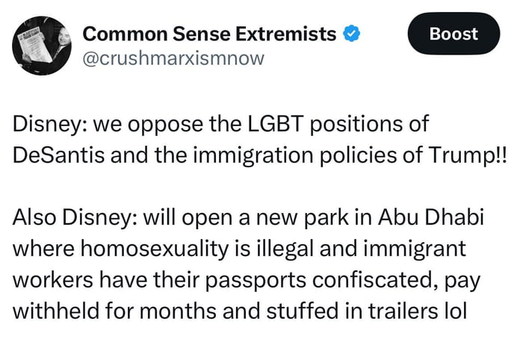The image size is (523, 345).
Task: Open the Common Sense Extremists display name
Action: (x=208, y=34)
